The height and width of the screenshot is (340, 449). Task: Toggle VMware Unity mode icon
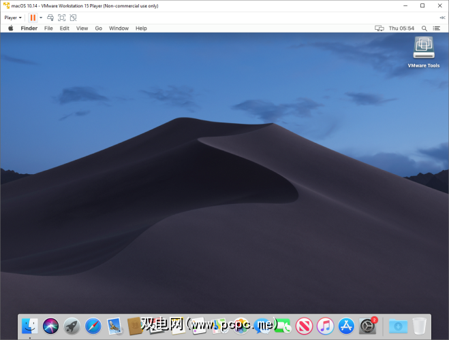(73, 18)
